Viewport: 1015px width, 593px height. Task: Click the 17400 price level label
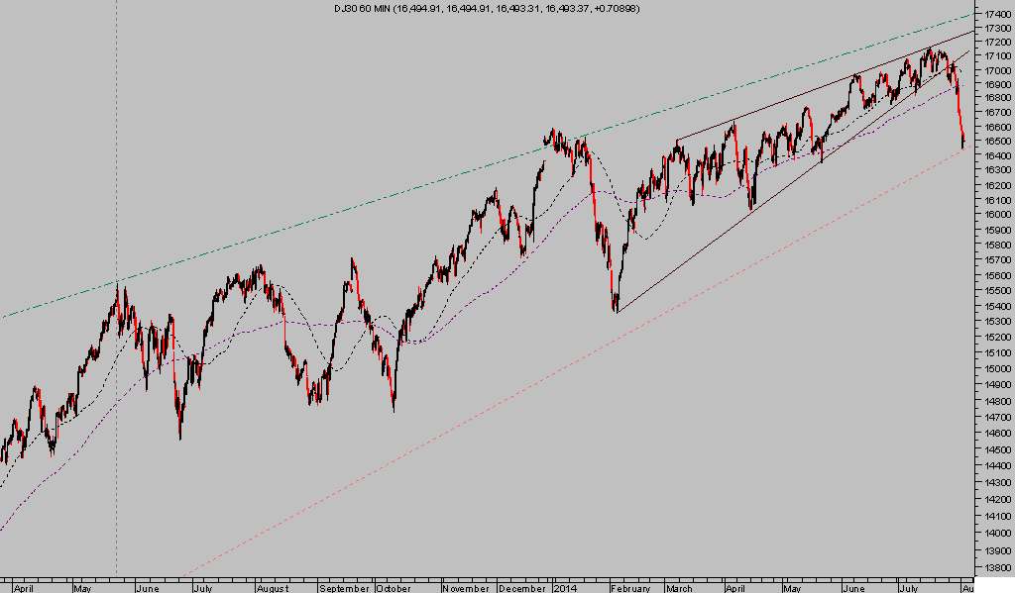coord(996,14)
